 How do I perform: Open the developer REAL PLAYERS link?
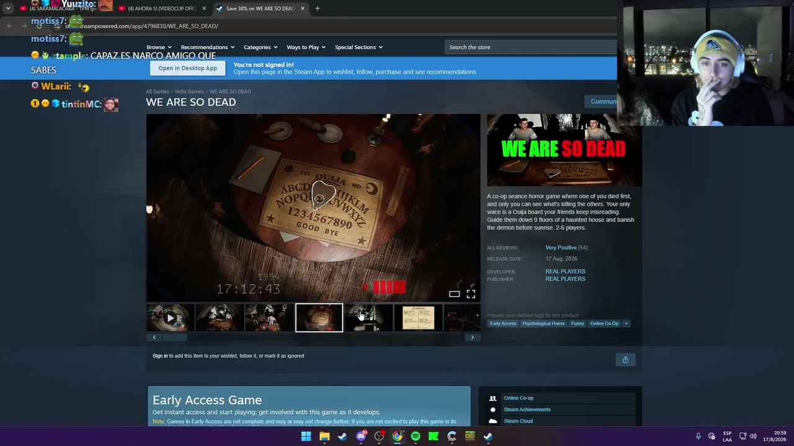pyautogui.click(x=565, y=271)
